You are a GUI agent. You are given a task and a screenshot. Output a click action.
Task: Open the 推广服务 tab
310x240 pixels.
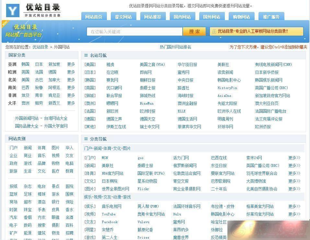271,17
